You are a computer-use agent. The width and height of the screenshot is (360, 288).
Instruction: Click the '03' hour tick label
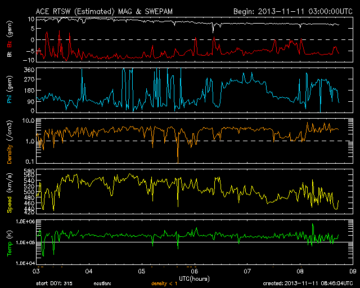(x=37, y=272)
